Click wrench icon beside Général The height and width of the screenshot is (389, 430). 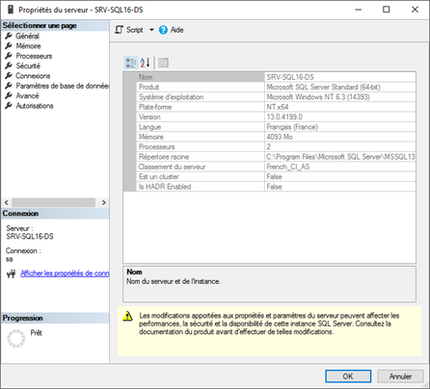pos(9,36)
